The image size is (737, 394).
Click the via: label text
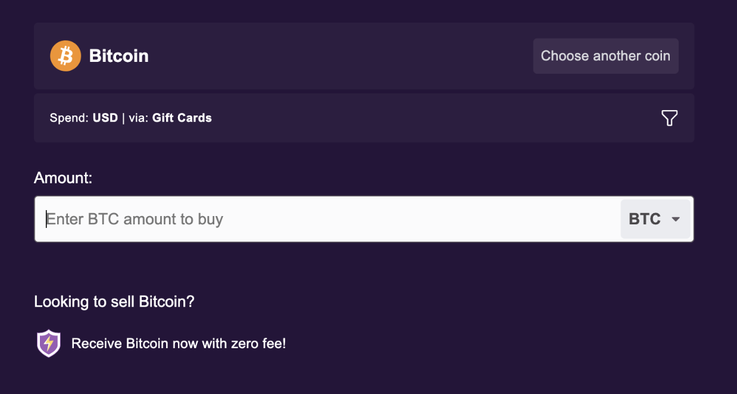(139, 118)
